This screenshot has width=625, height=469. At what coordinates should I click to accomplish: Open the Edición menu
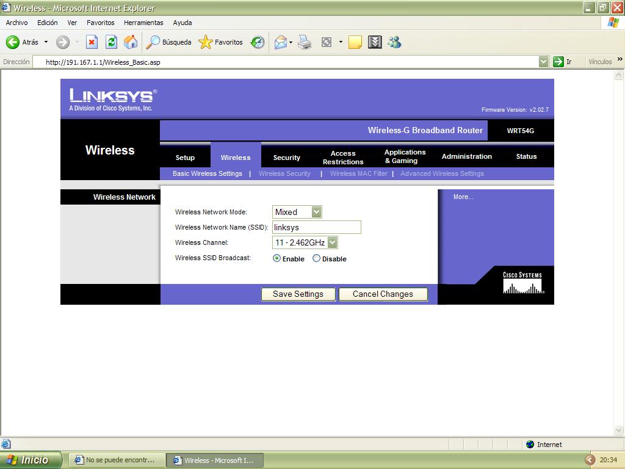pos(48,23)
